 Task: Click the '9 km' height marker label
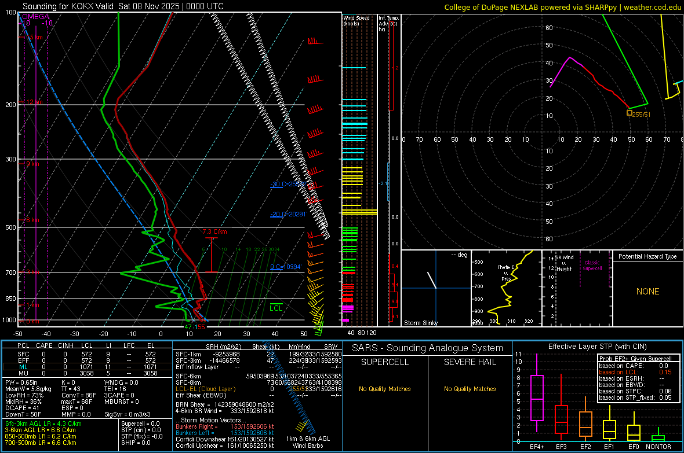(32, 164)
